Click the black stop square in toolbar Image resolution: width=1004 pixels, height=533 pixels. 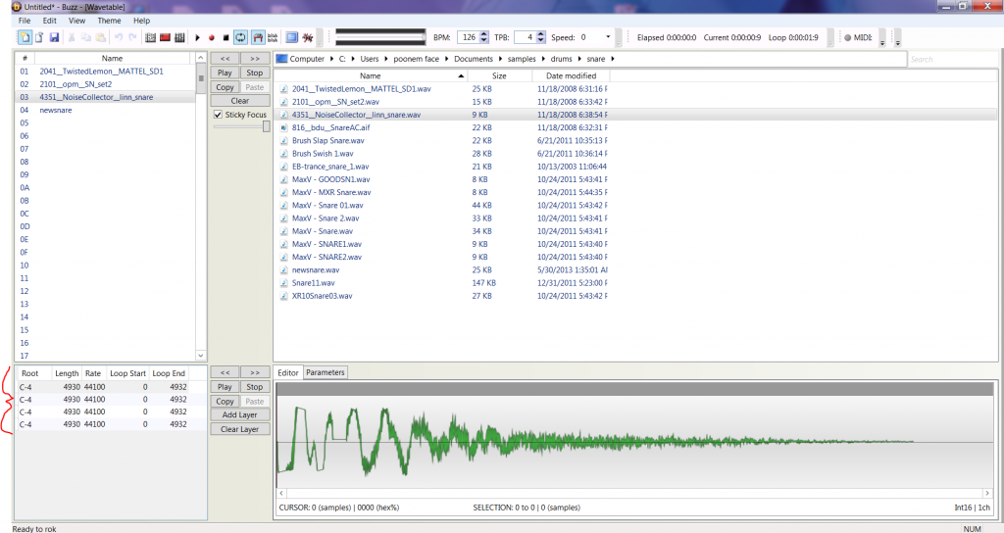(226, 38)
